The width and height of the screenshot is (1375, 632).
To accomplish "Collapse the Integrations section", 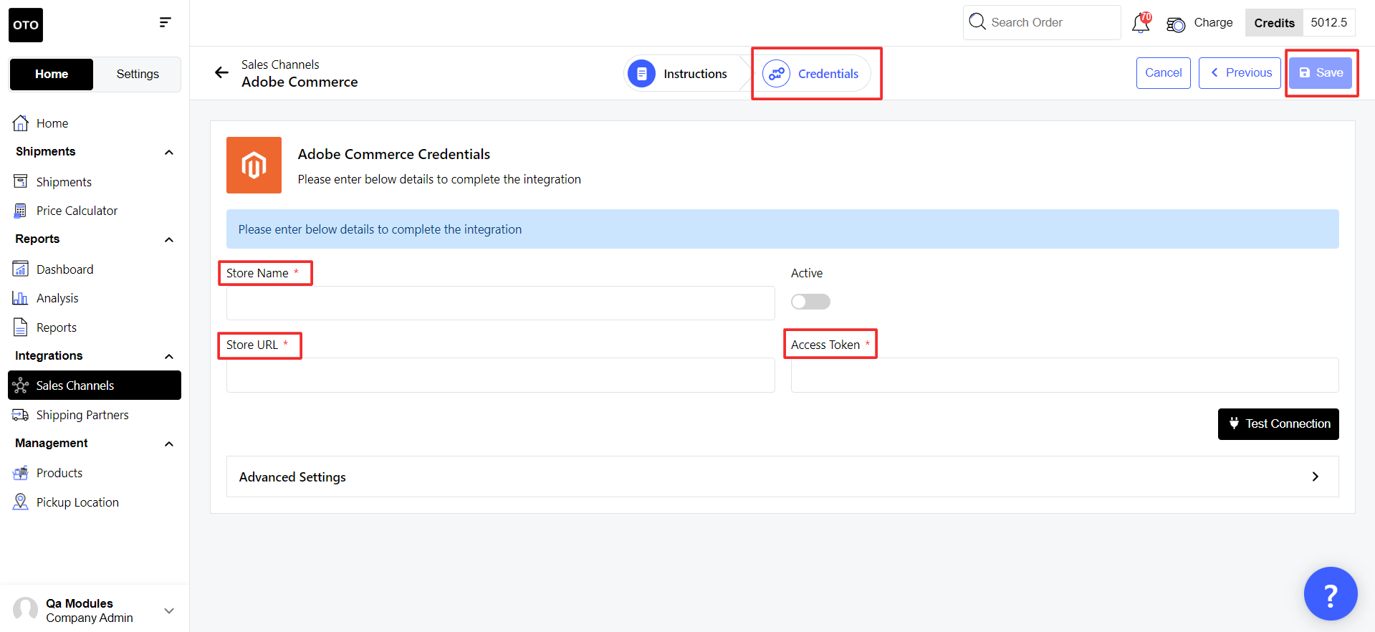I will (x=169, y=356).
